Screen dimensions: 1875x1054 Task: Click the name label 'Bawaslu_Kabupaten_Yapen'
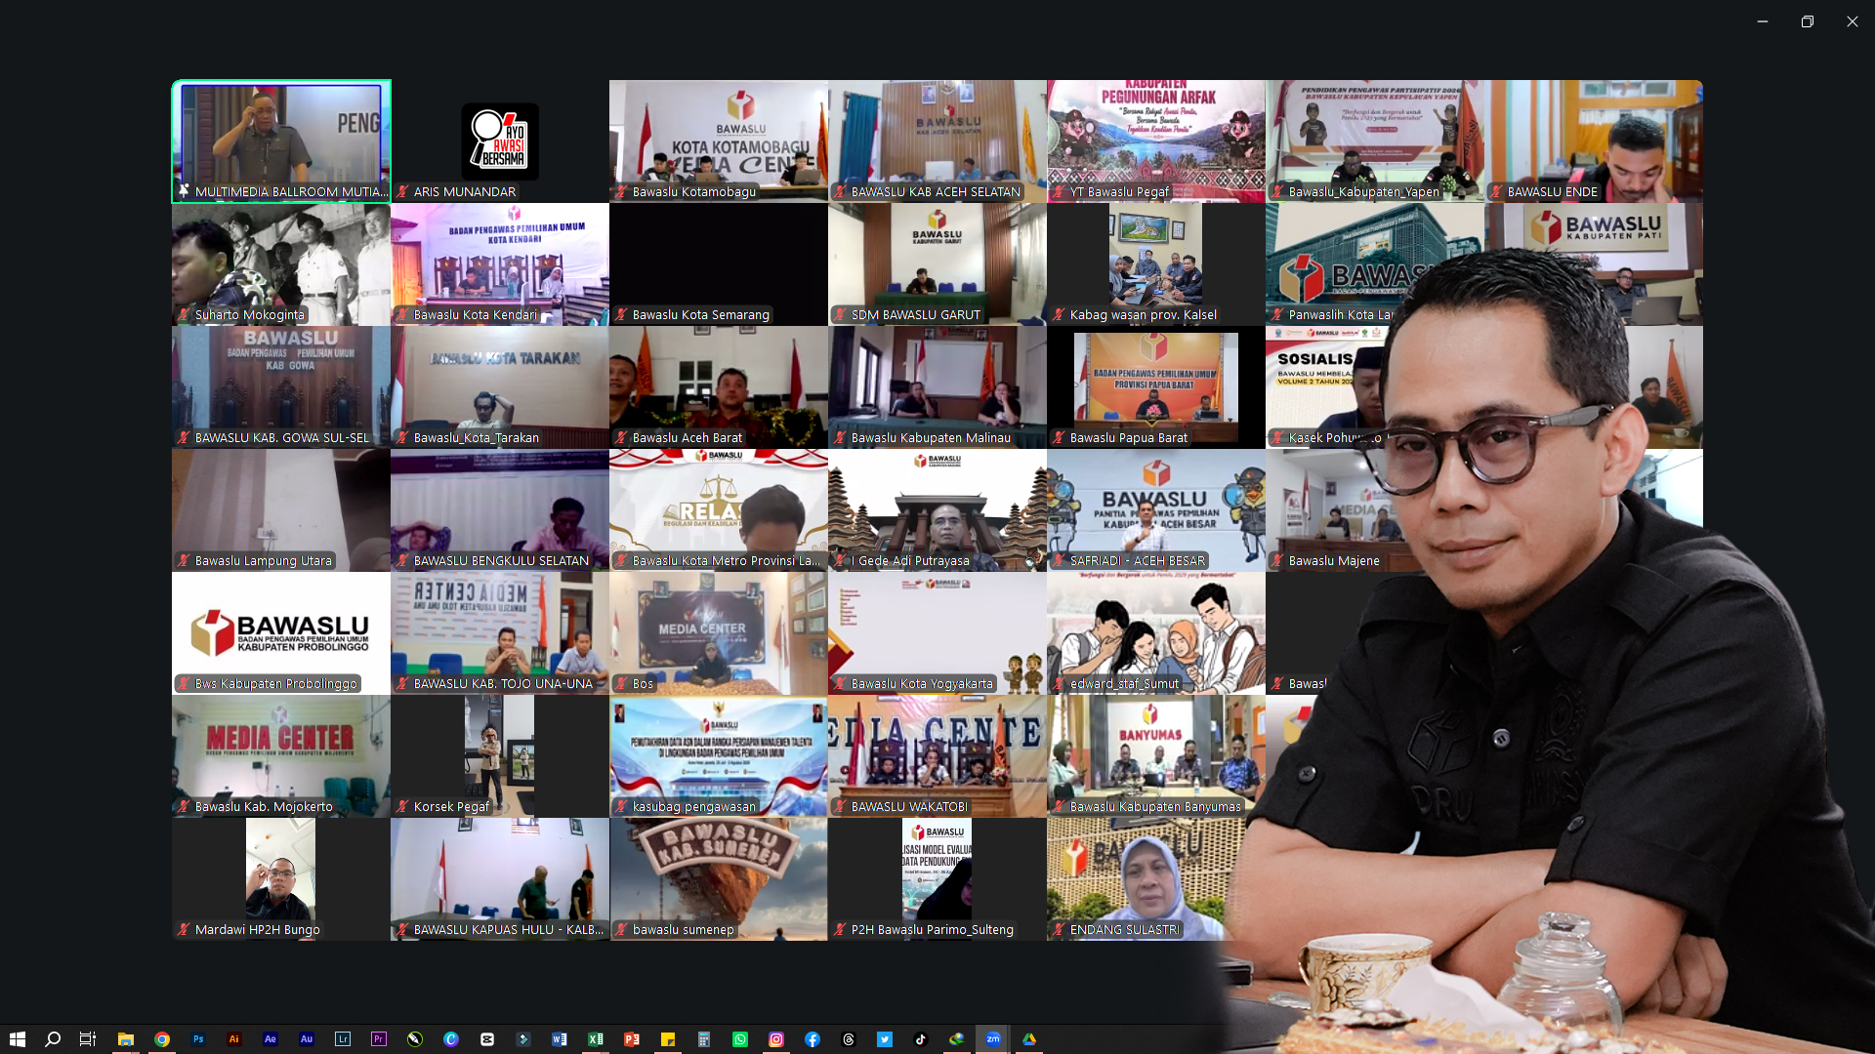click(x=1364, y=192)
